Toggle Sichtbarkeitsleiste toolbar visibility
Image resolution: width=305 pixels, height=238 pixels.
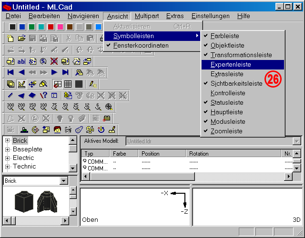[x=243, y=84]
